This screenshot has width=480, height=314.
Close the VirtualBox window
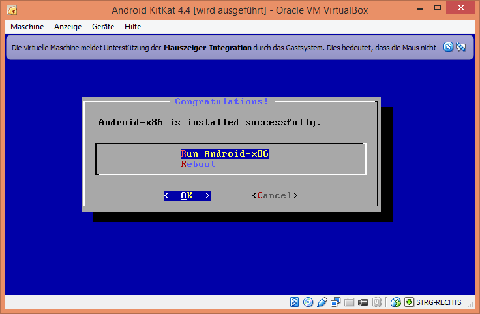460,8
